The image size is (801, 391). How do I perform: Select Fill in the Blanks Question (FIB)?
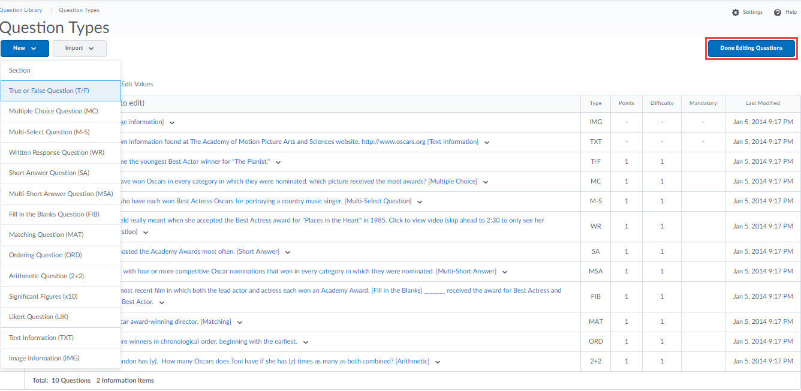click(x=54, y=213)
